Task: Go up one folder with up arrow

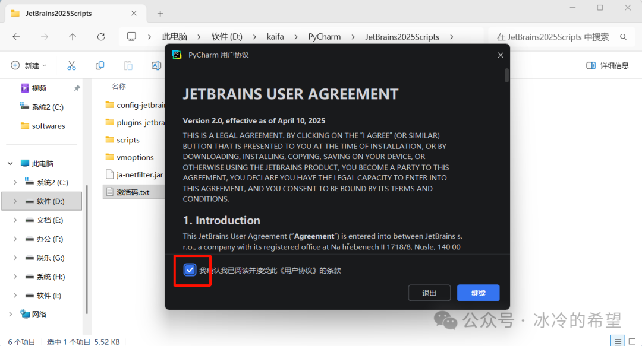Action: [73, 37]
